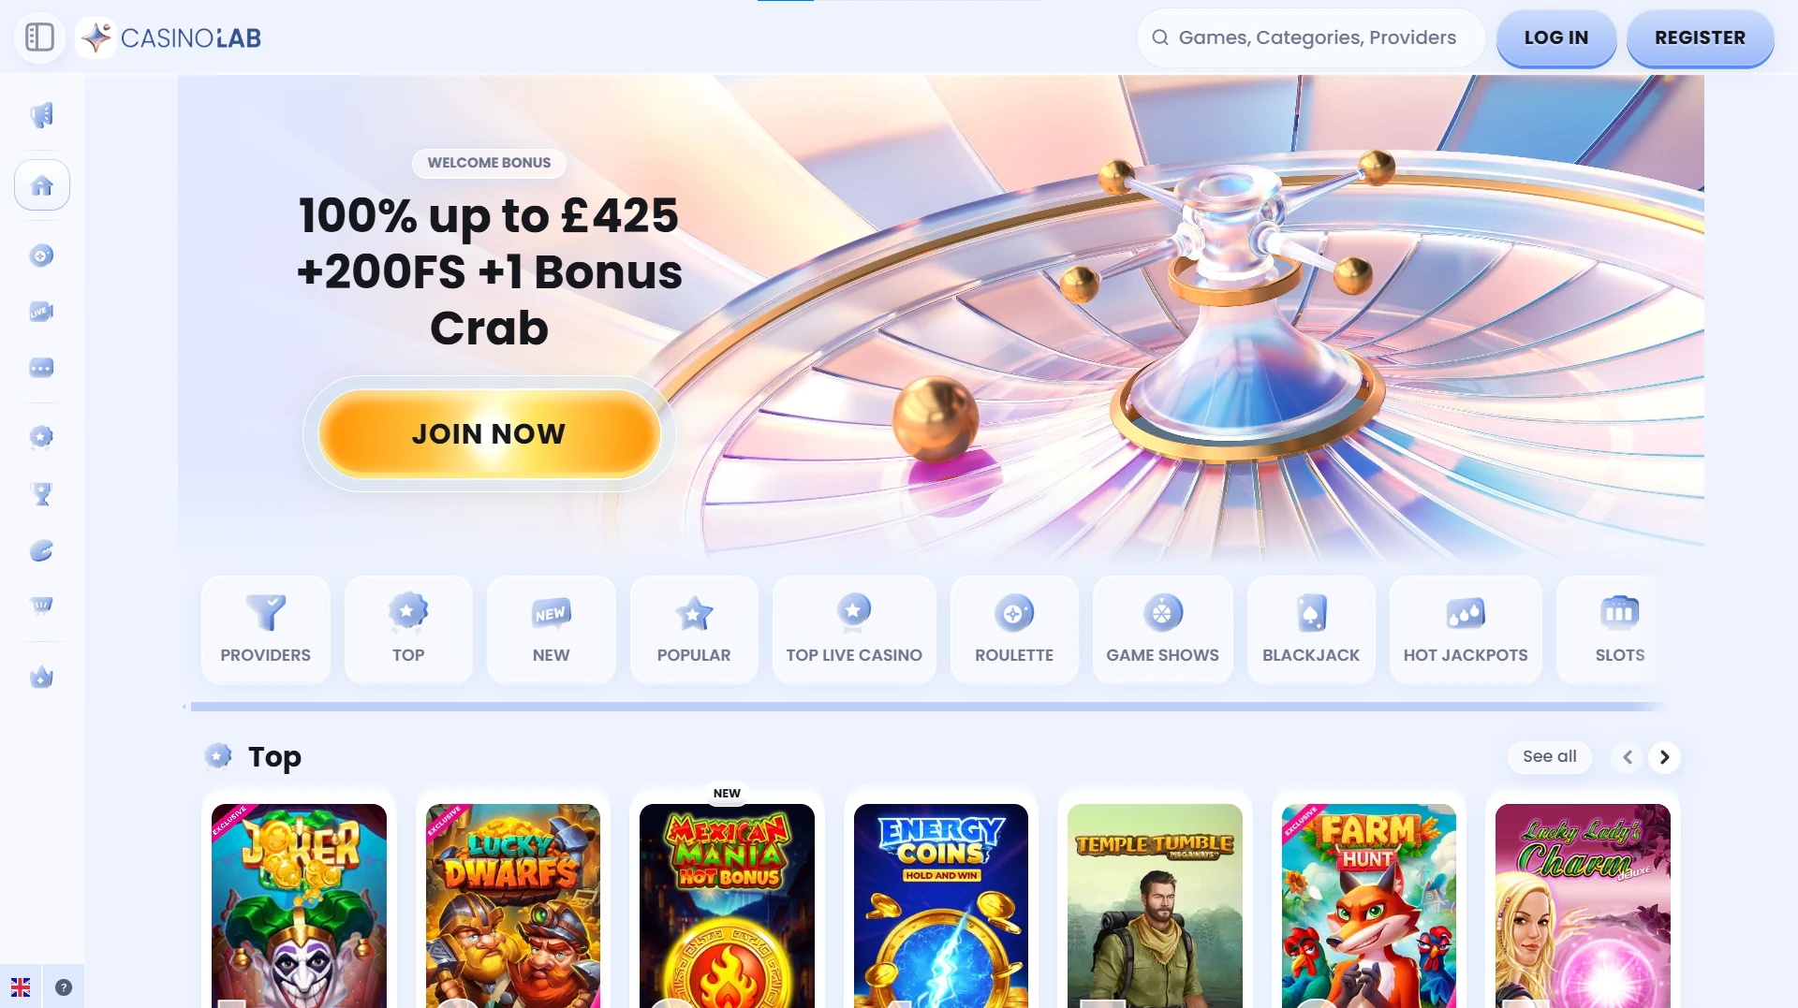Open the live casino sidebar icon
This screenshot has width=1798, height=1008.
click(41, 312)
